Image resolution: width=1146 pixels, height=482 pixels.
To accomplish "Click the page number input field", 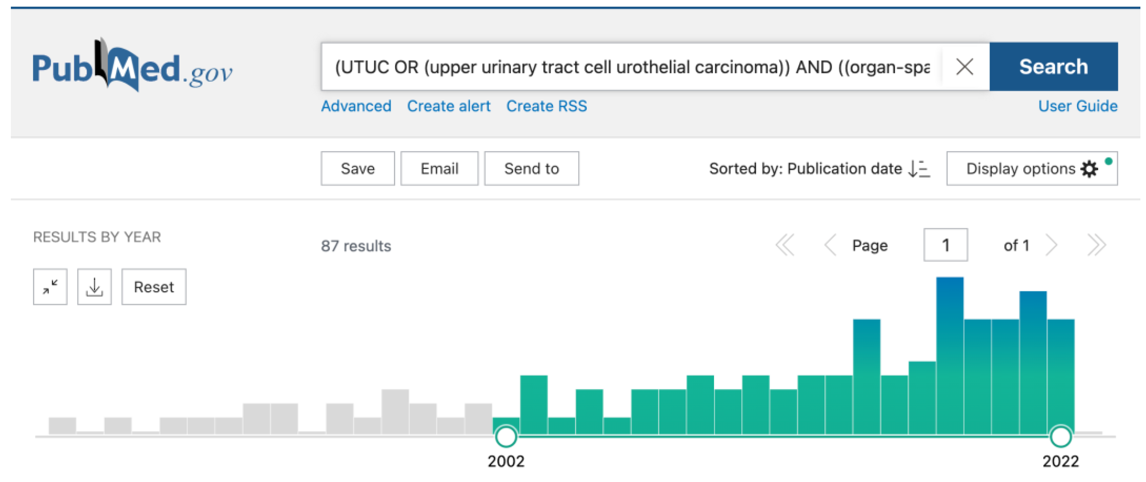I will click(x=945, y=245).
